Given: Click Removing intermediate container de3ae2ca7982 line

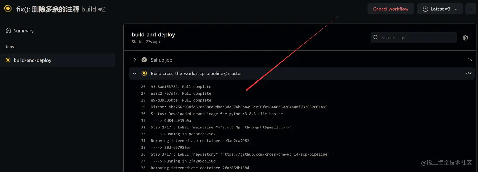Looking at the screenshot, I should (x=200, y=141).
